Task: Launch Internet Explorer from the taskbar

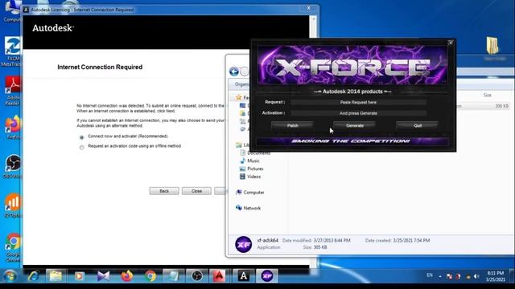Action: [34, 276]
